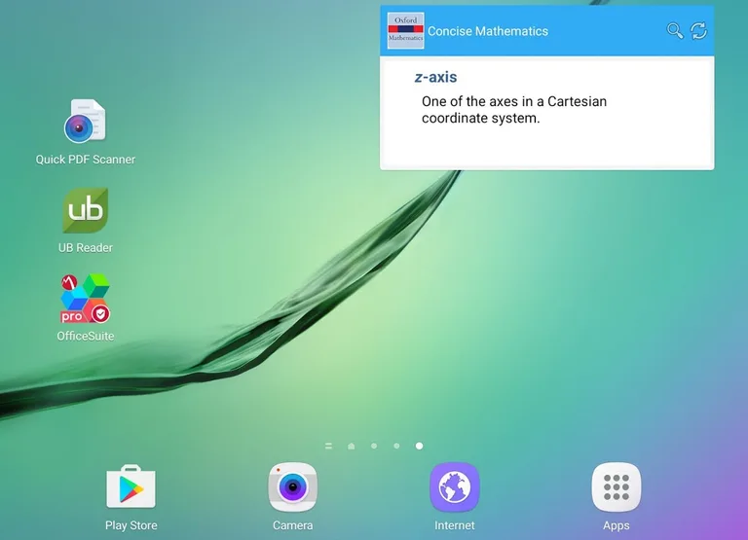Refresh the Concise Mathematics widget entry
Screen dimensions: 748x540
click(x=698, y=31)
